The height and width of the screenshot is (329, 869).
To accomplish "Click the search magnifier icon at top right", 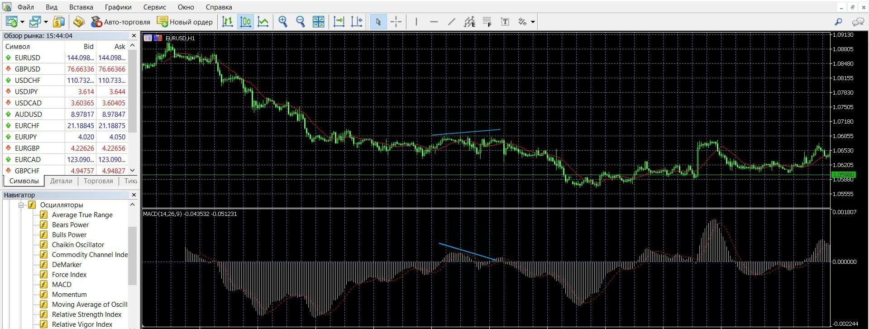I will click(838, 22).
